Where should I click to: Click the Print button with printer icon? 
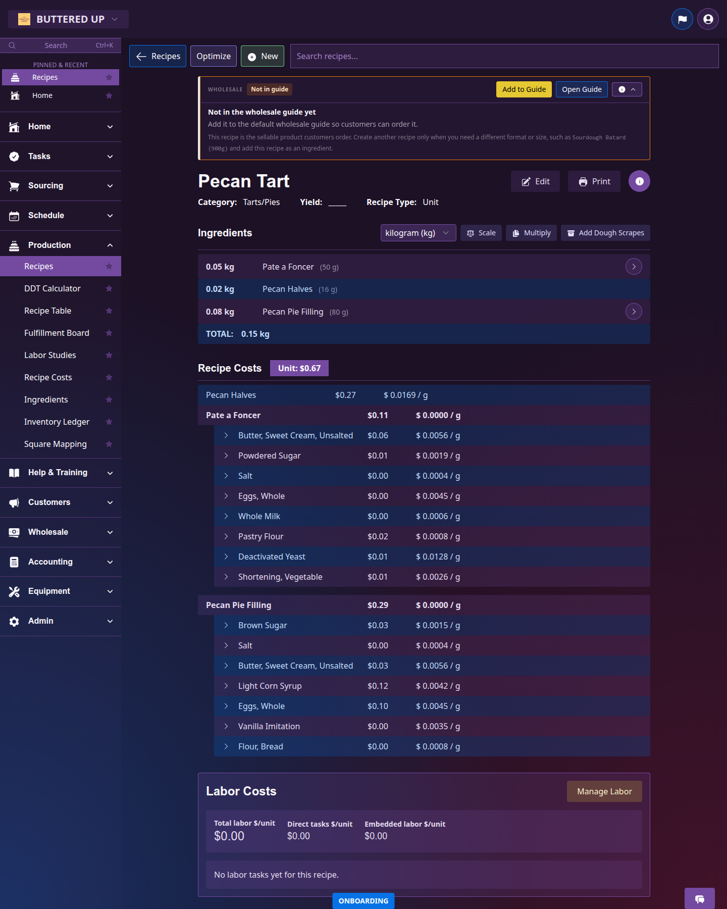click(594, 181)
